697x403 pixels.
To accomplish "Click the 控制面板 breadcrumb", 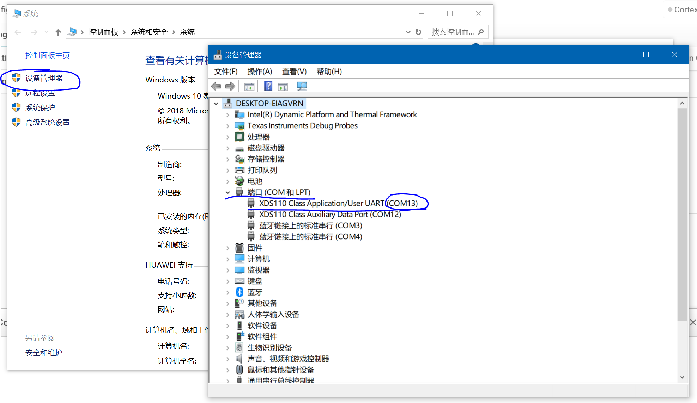I will click(103, 32).
